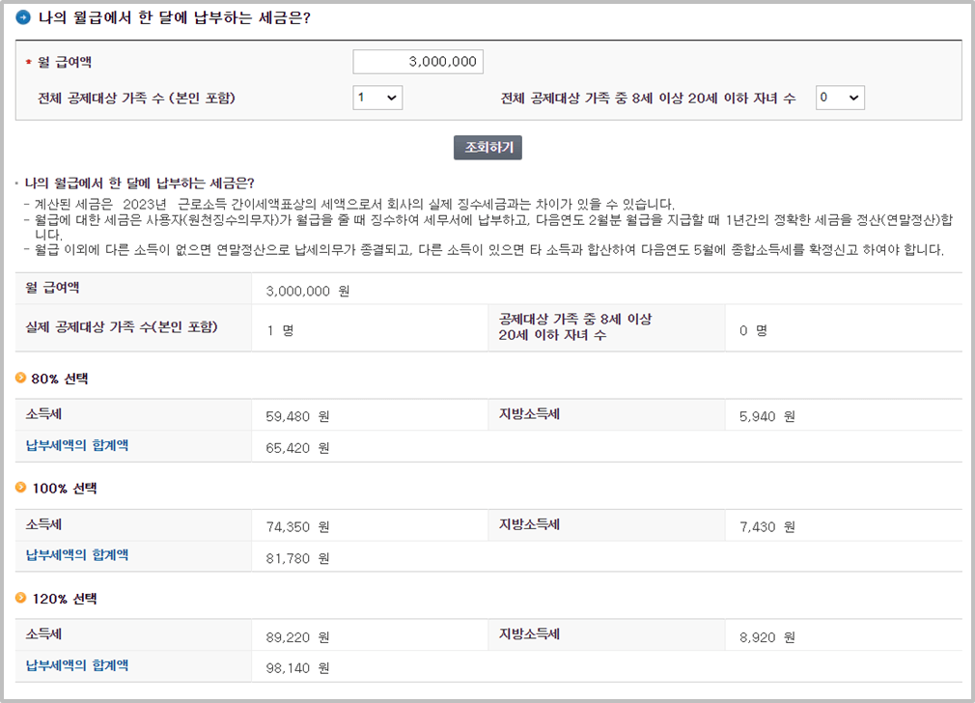Image resolution: width=975 pixels, height=703 pixels.
Task: Click inside the 월 급여액 input showing 3,000,000
Action: (417, 60)
